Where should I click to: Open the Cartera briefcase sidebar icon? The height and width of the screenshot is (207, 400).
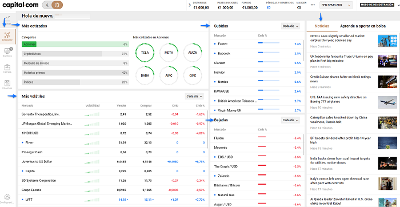tap(7, 69)
